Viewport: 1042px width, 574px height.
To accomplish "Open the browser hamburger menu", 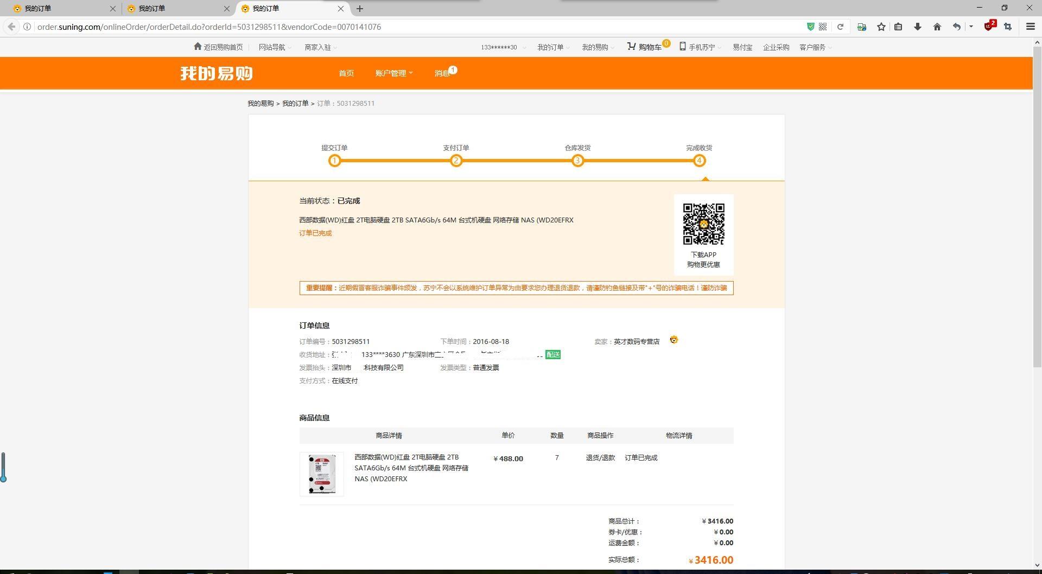I will 1030,27.
